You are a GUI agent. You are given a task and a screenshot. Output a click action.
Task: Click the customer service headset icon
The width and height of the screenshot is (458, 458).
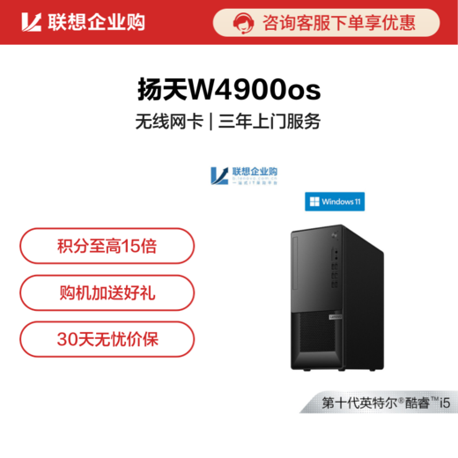point(243,23)
